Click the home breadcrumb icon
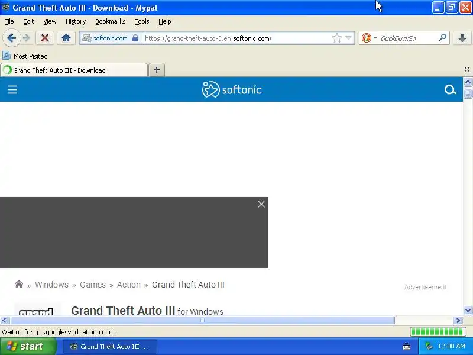473x355 pixels. click(x=19, y=285)
